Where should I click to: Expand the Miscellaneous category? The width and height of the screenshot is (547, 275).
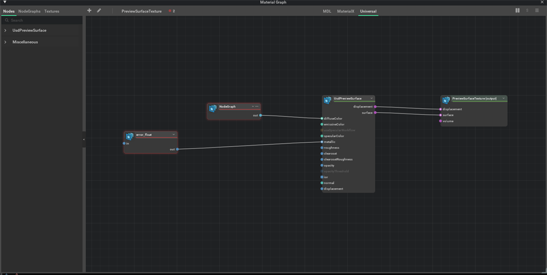(5, 42)
